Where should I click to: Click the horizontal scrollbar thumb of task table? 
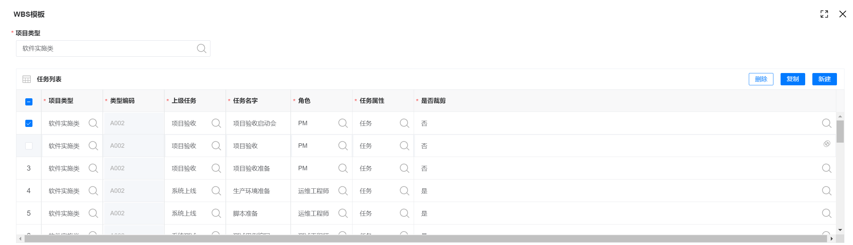click(426, 239)
